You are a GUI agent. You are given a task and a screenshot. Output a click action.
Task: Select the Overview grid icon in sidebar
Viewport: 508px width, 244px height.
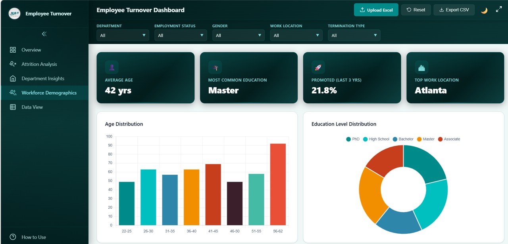[x=13, y=50]
